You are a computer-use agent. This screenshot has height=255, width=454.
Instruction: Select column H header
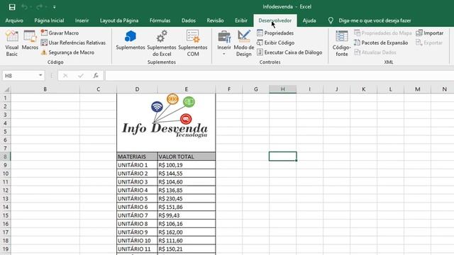point(282,89)
